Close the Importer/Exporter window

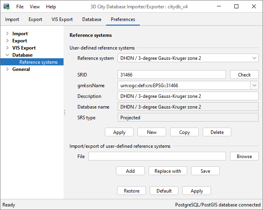coord(254,6)
